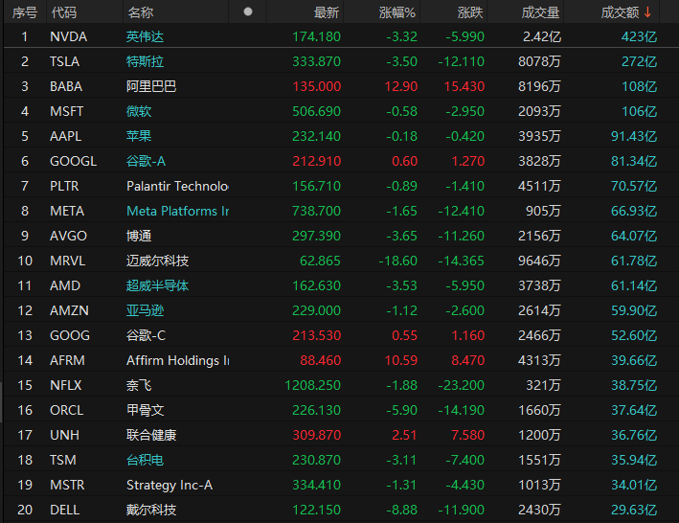Select the AMD ticker code
Image resolution: width=679 pixels, height=523 pixels.
coord(65,285)
